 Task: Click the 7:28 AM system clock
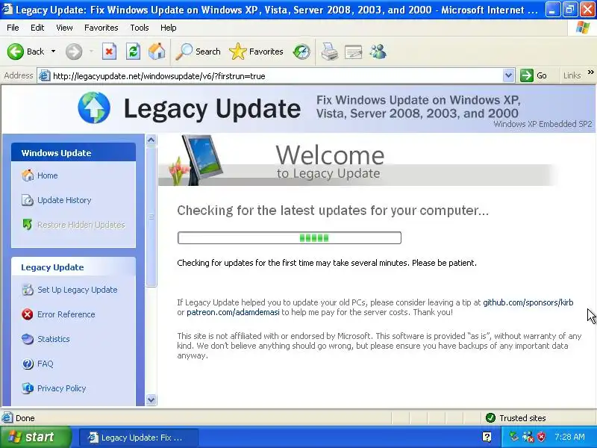pyautogui.click(x=569, y=437)
